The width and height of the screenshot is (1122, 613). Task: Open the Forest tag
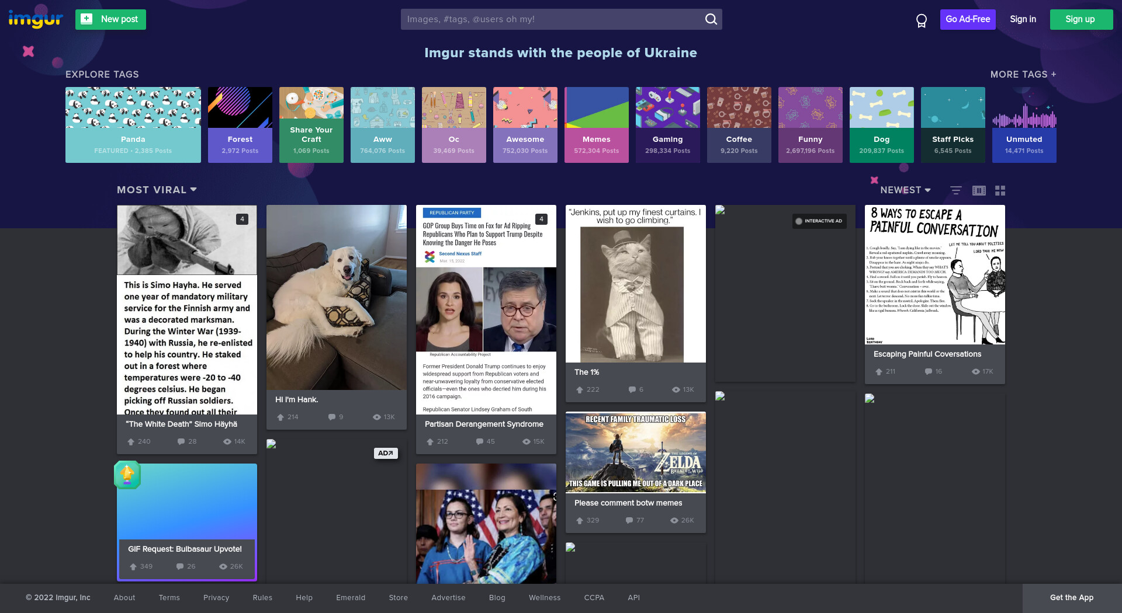coord(240,125)
